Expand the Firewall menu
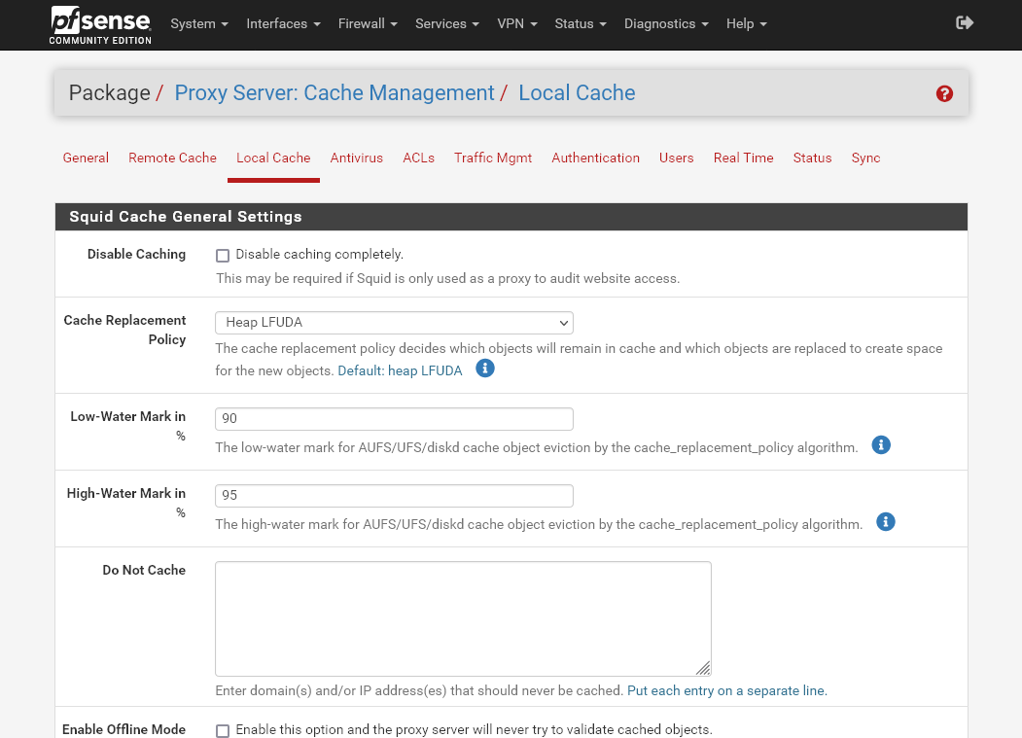 tap(368, 23)
